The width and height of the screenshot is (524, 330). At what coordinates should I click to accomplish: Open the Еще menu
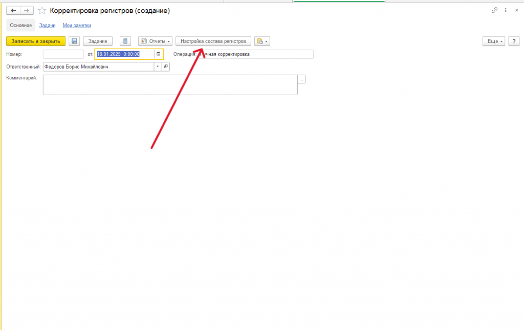point(494,41)
